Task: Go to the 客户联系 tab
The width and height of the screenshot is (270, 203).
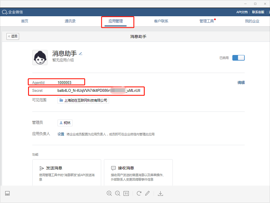Action: [x=161, y=21]
